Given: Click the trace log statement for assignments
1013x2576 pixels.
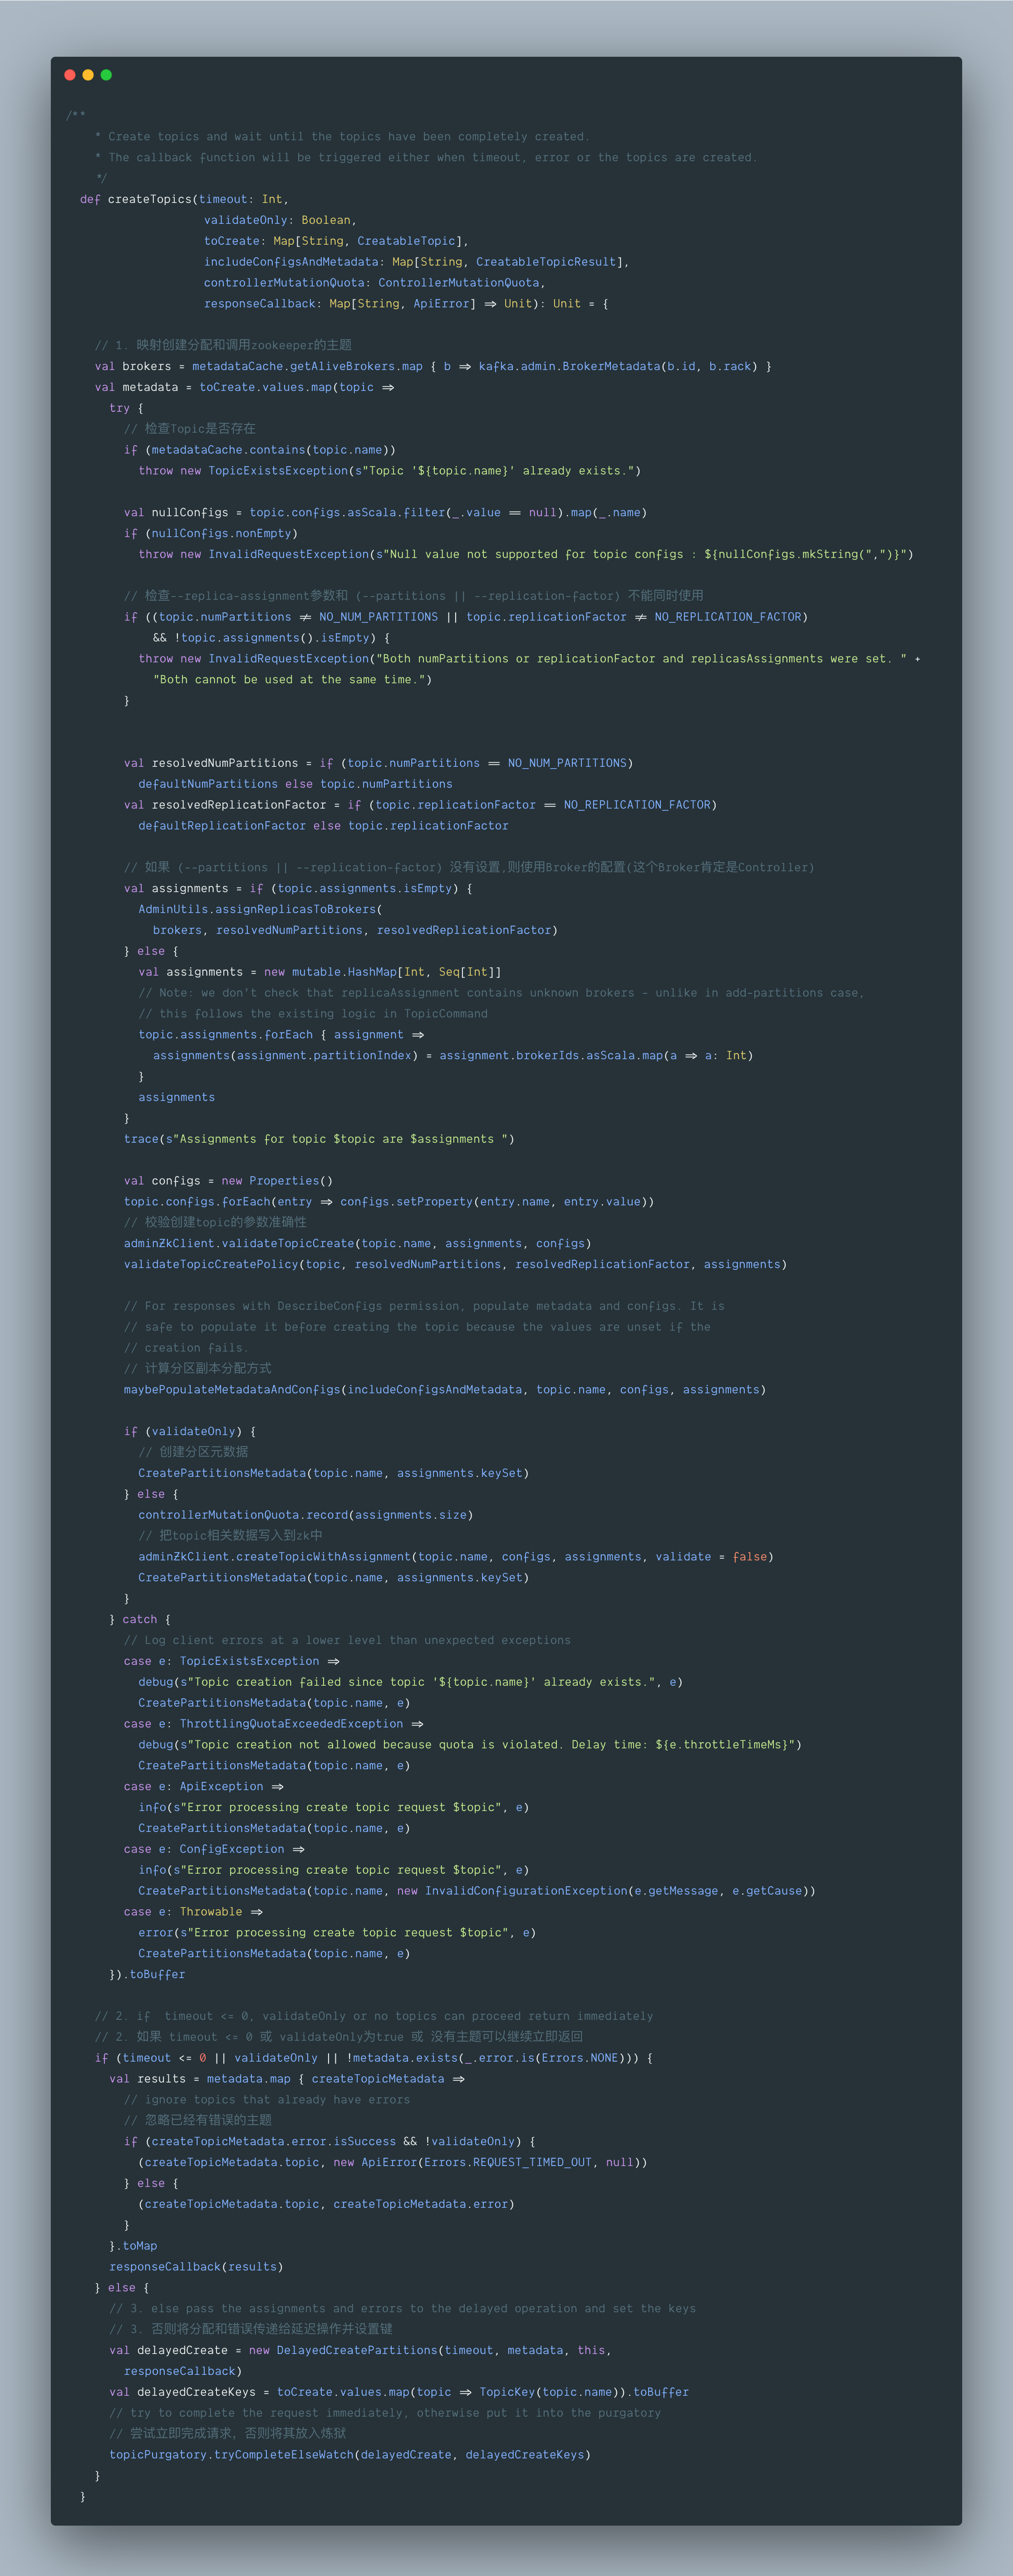Looking at the screenshot, I should click(318, 1139).
